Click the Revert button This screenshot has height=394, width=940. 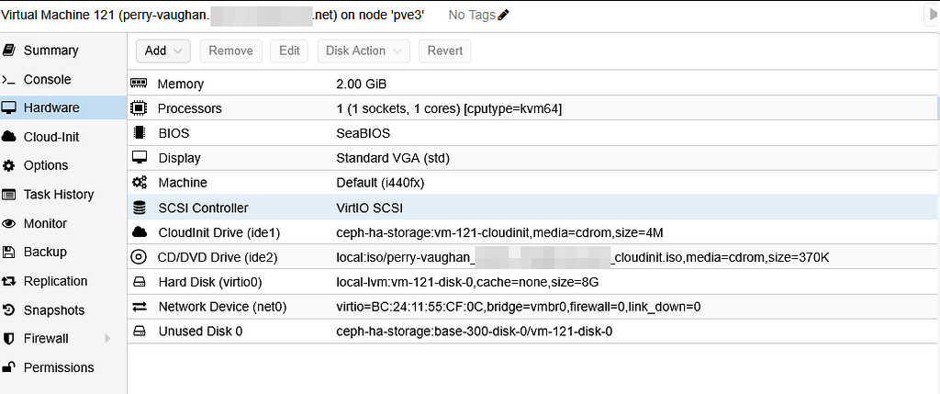click(445, 51)
